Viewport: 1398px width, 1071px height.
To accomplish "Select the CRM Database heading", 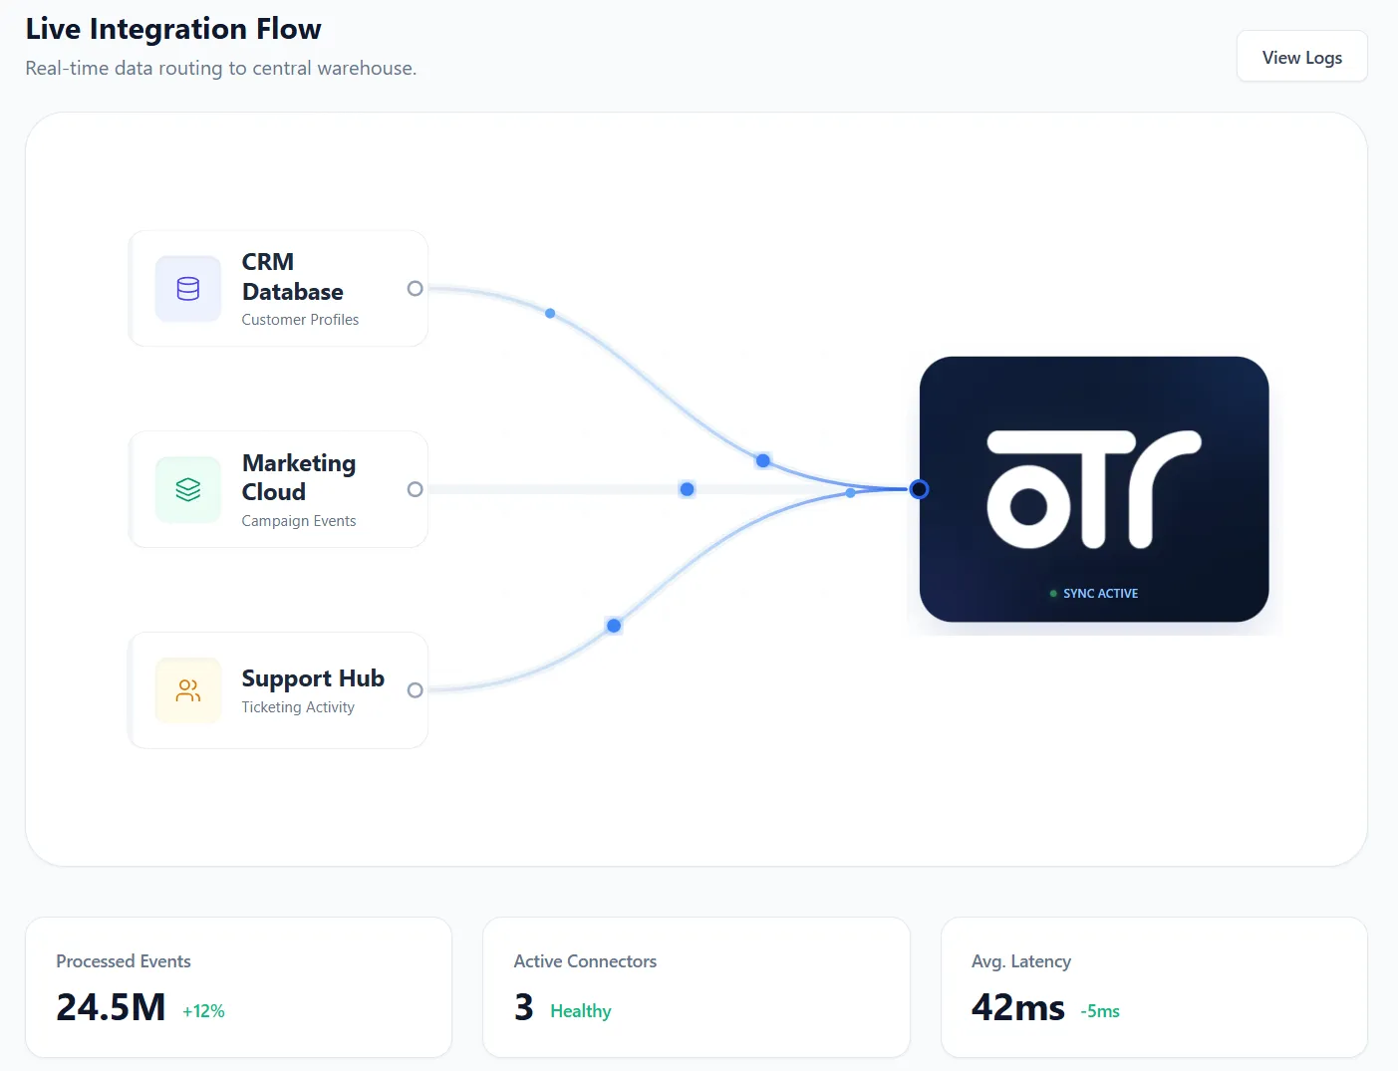I will click(293, 277).
